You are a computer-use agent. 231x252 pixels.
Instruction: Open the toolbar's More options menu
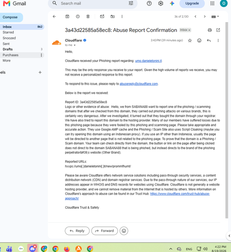122,17
